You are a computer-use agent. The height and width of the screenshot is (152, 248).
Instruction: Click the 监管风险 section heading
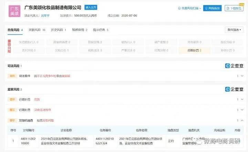coord(13,89)
